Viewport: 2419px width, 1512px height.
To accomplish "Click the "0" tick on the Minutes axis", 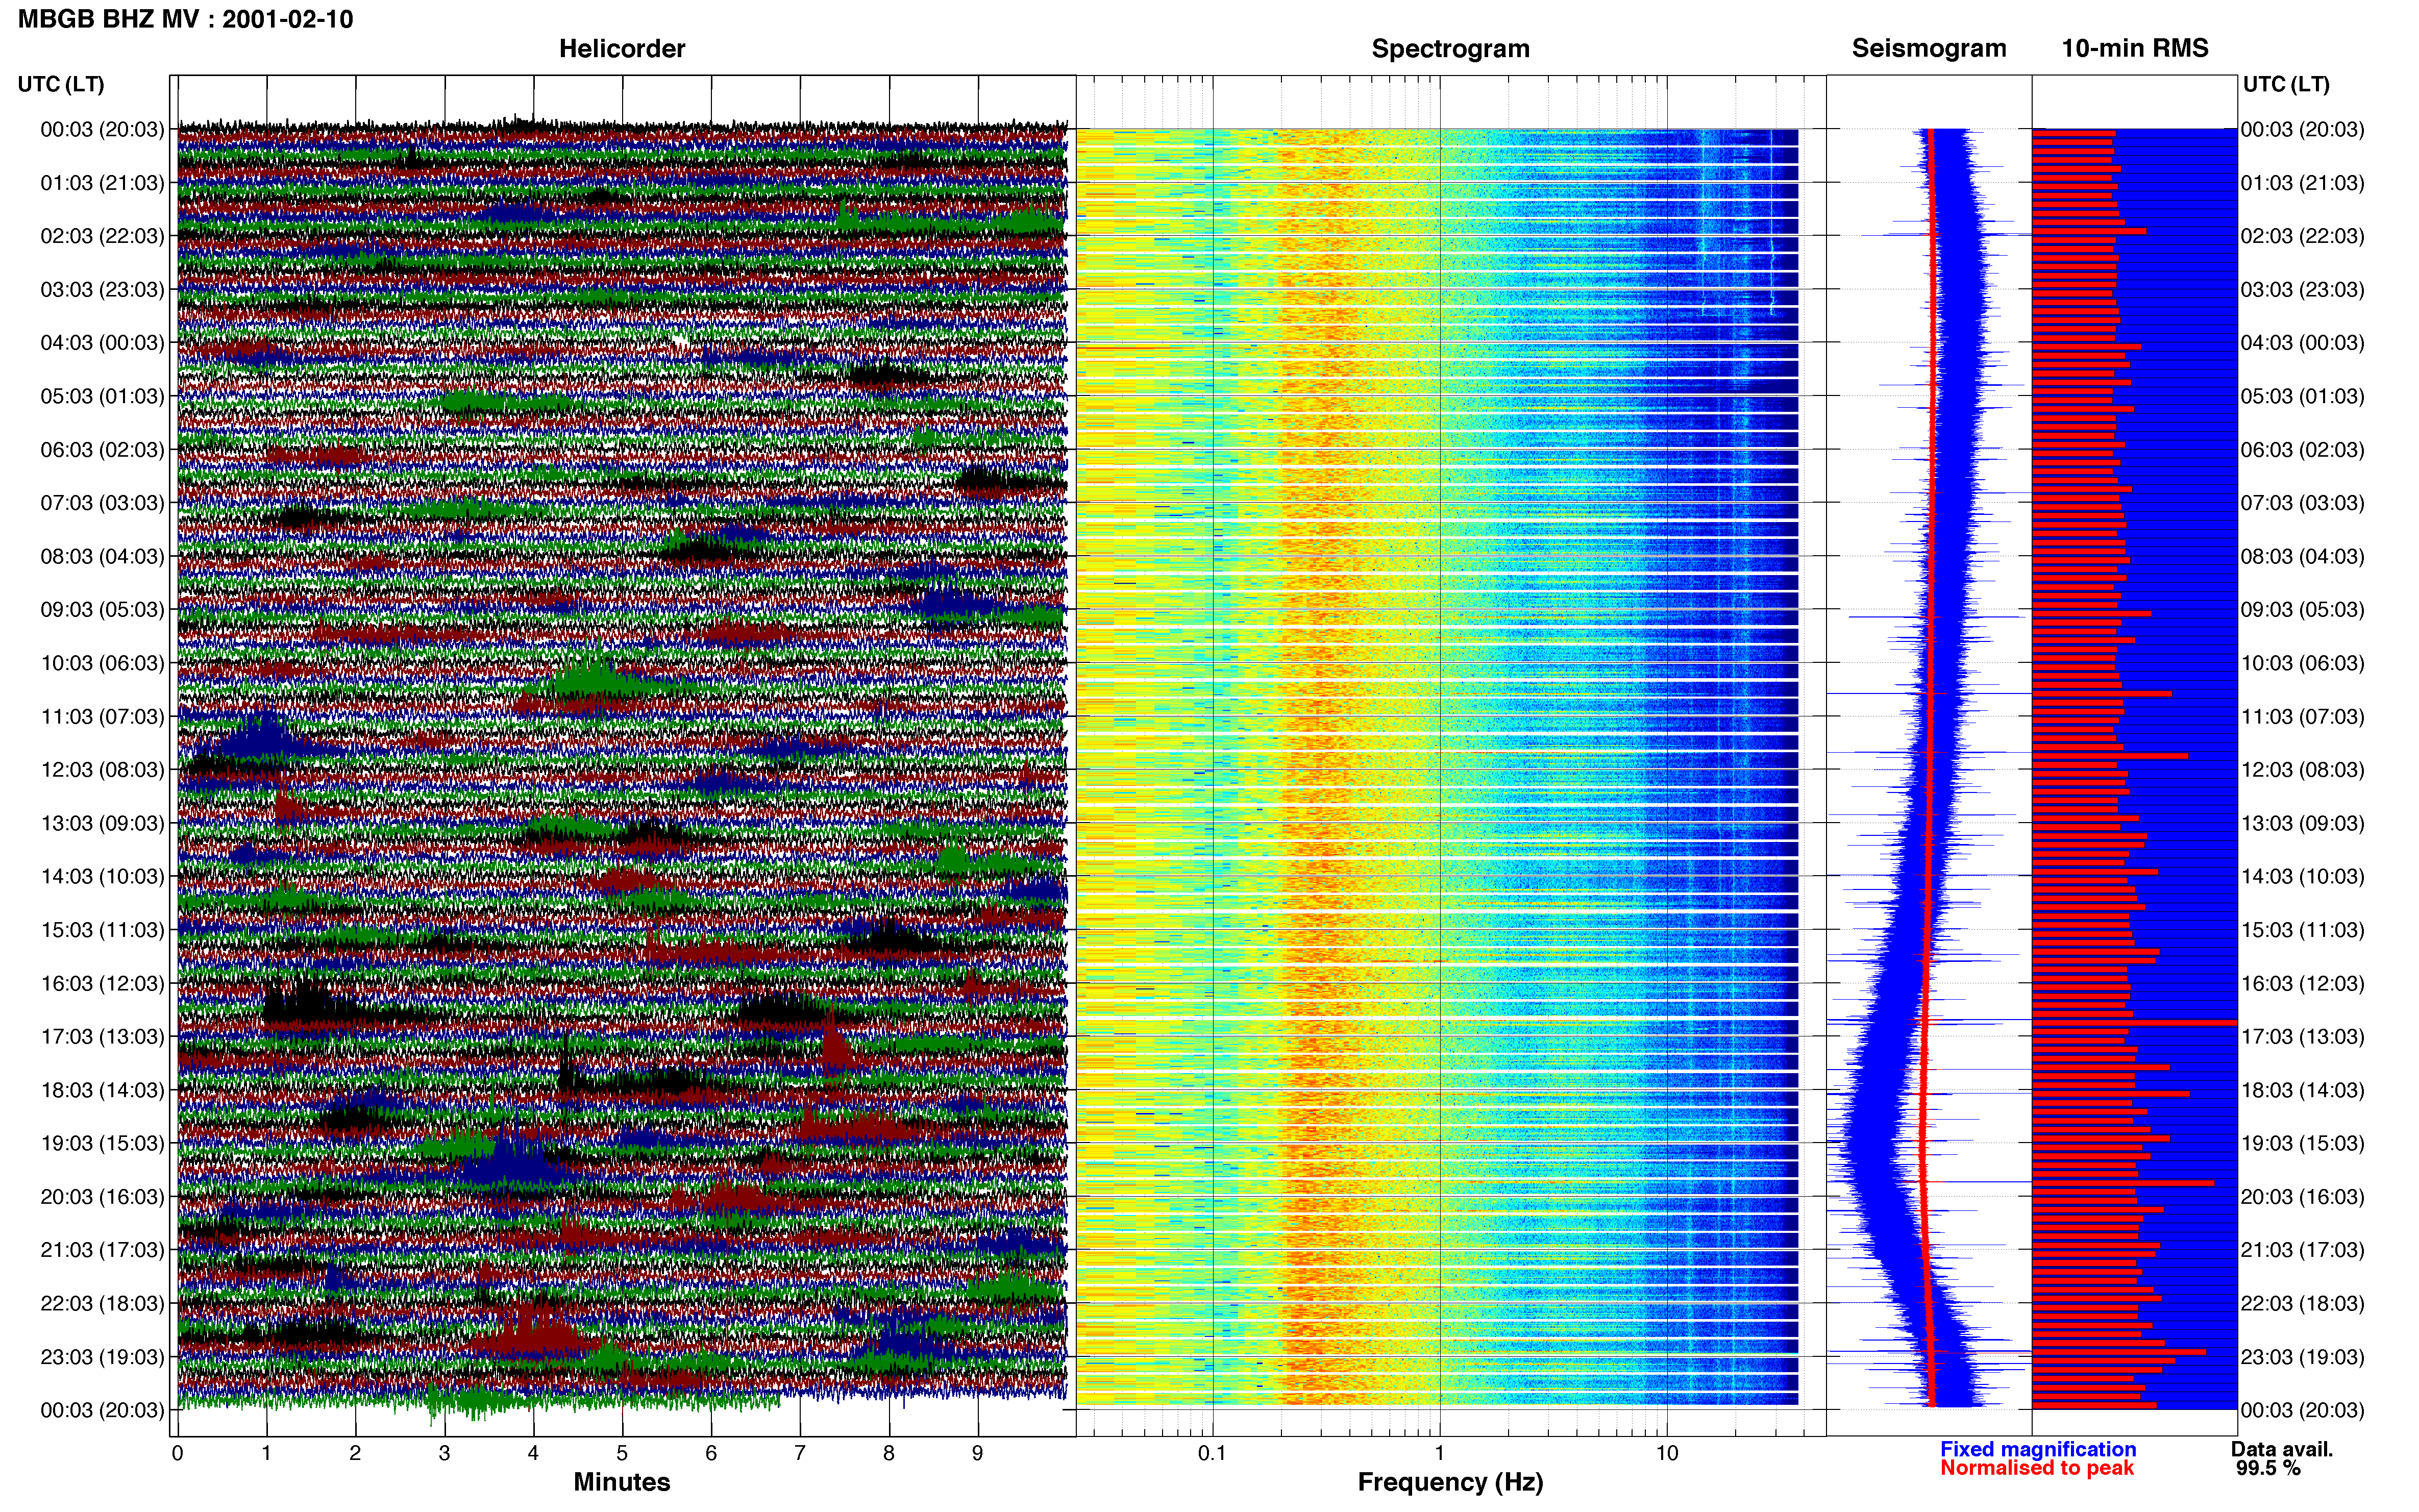I will 177,1453.
